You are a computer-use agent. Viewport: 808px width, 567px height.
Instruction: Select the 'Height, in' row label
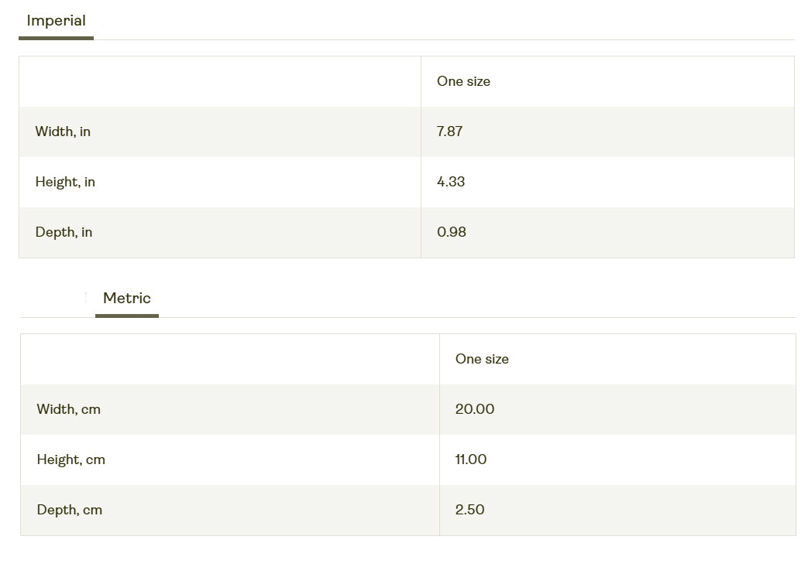pos(65,182)
